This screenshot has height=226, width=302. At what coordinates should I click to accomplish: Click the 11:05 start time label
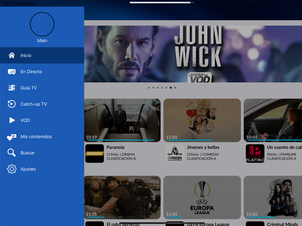tap(172, 137)
